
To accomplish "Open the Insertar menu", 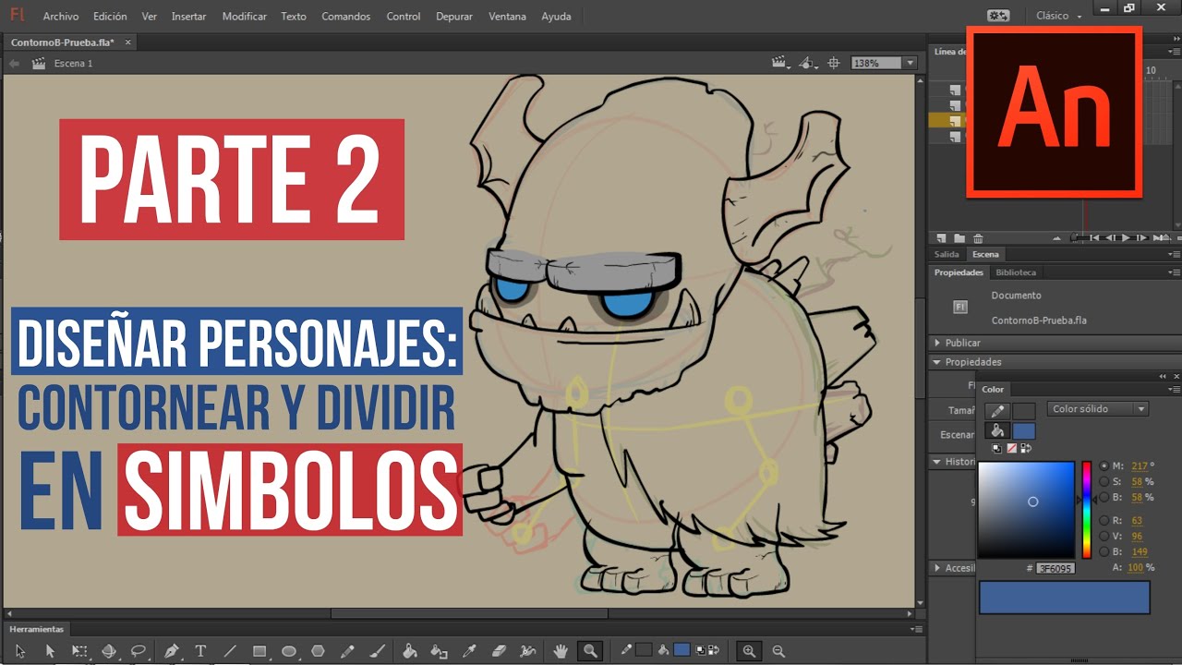I will [189, 17].
